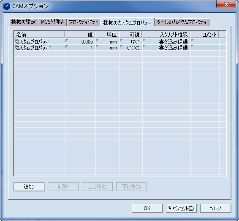Open the 機械の設定 tab

click(23, 22)
